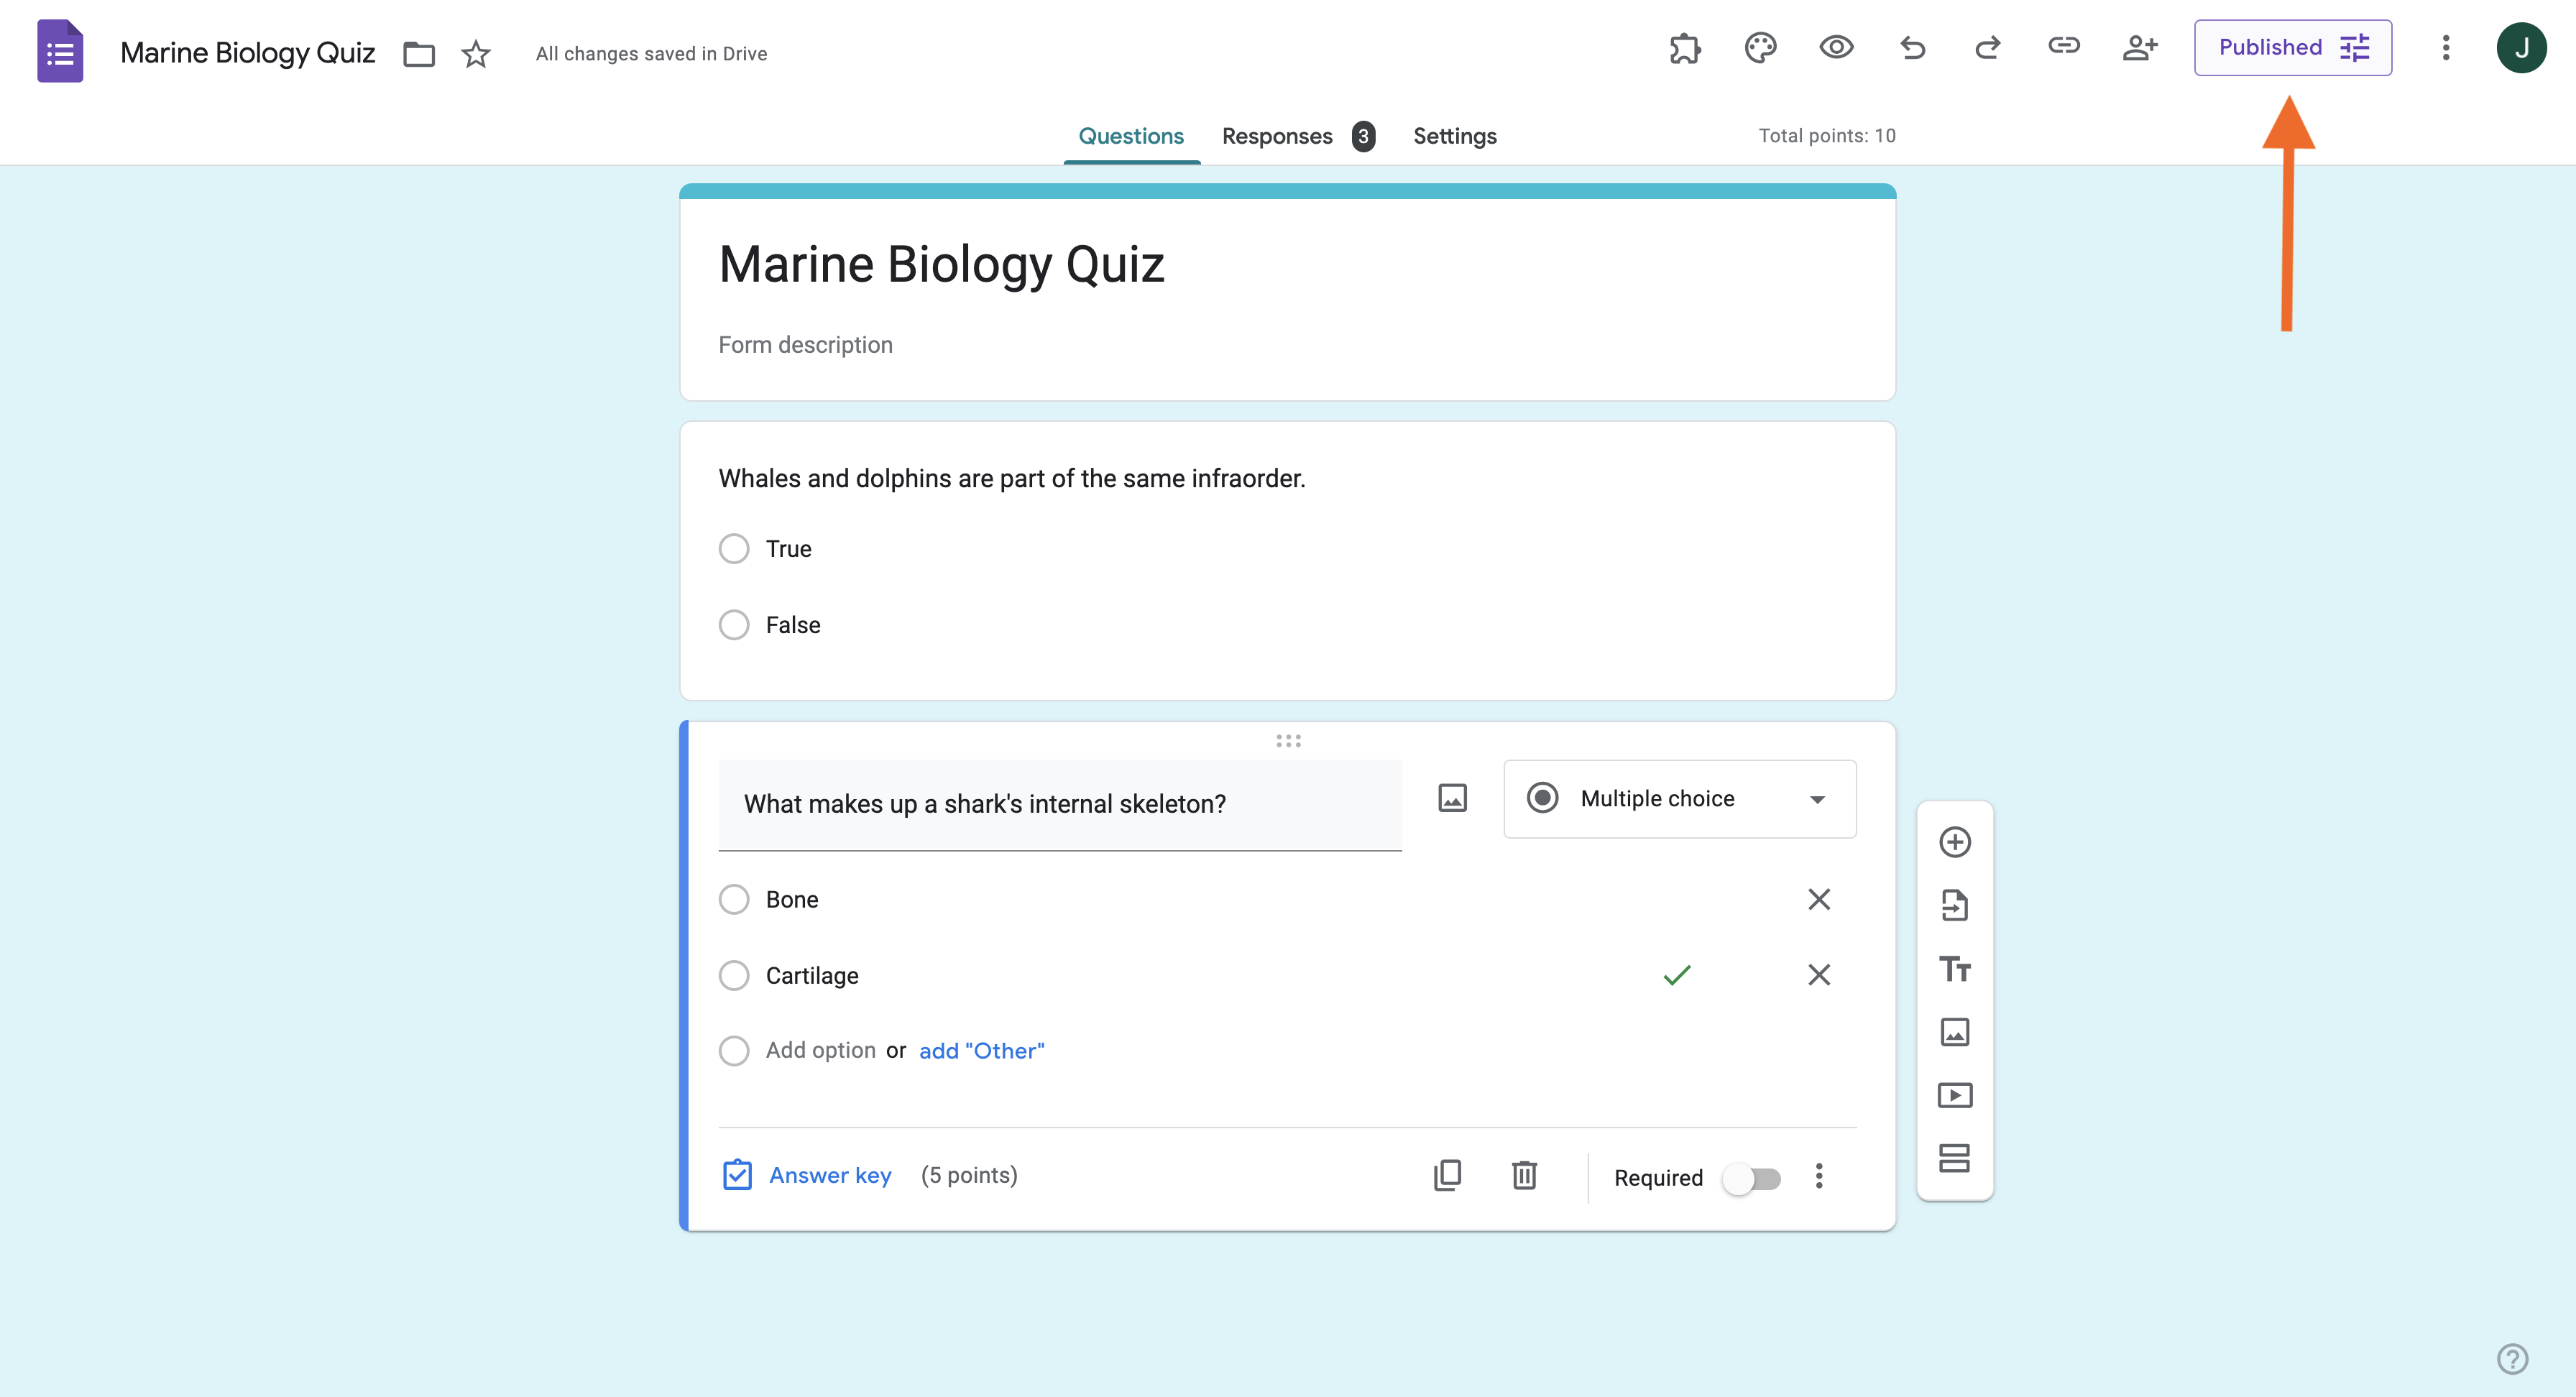2576x1397 pixels.
Task: Select the Cartilage radio option
Action: (x=734, y=975)
